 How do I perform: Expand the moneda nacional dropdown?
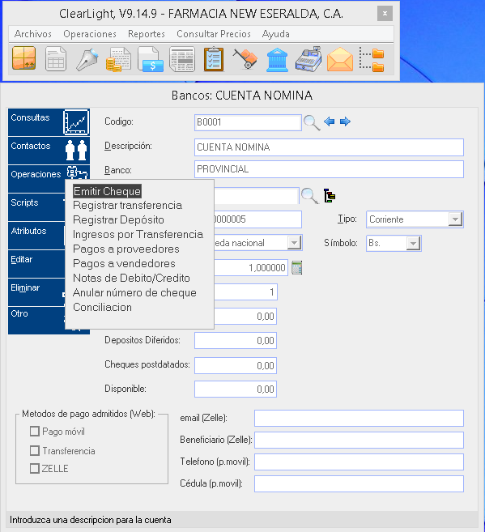pyautogui.click(x=294, y=243)
